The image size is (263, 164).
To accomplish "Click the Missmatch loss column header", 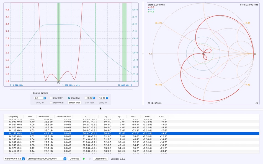I will pyautogui.click(x=64, y=117).
